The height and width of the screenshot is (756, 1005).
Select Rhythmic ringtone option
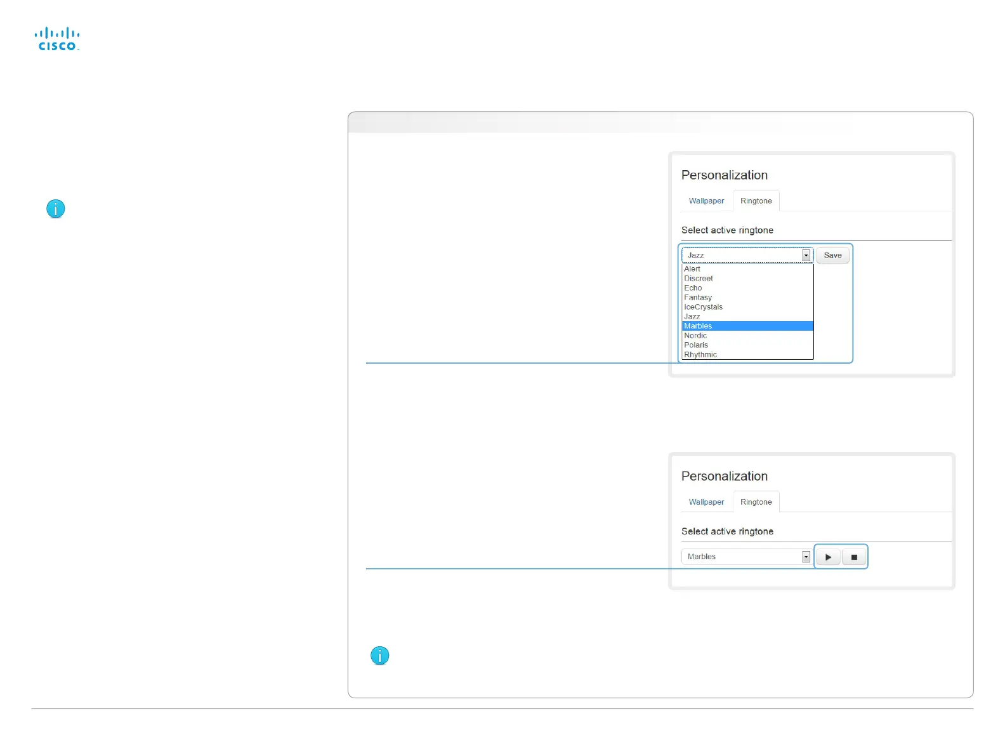pos(747,354)
